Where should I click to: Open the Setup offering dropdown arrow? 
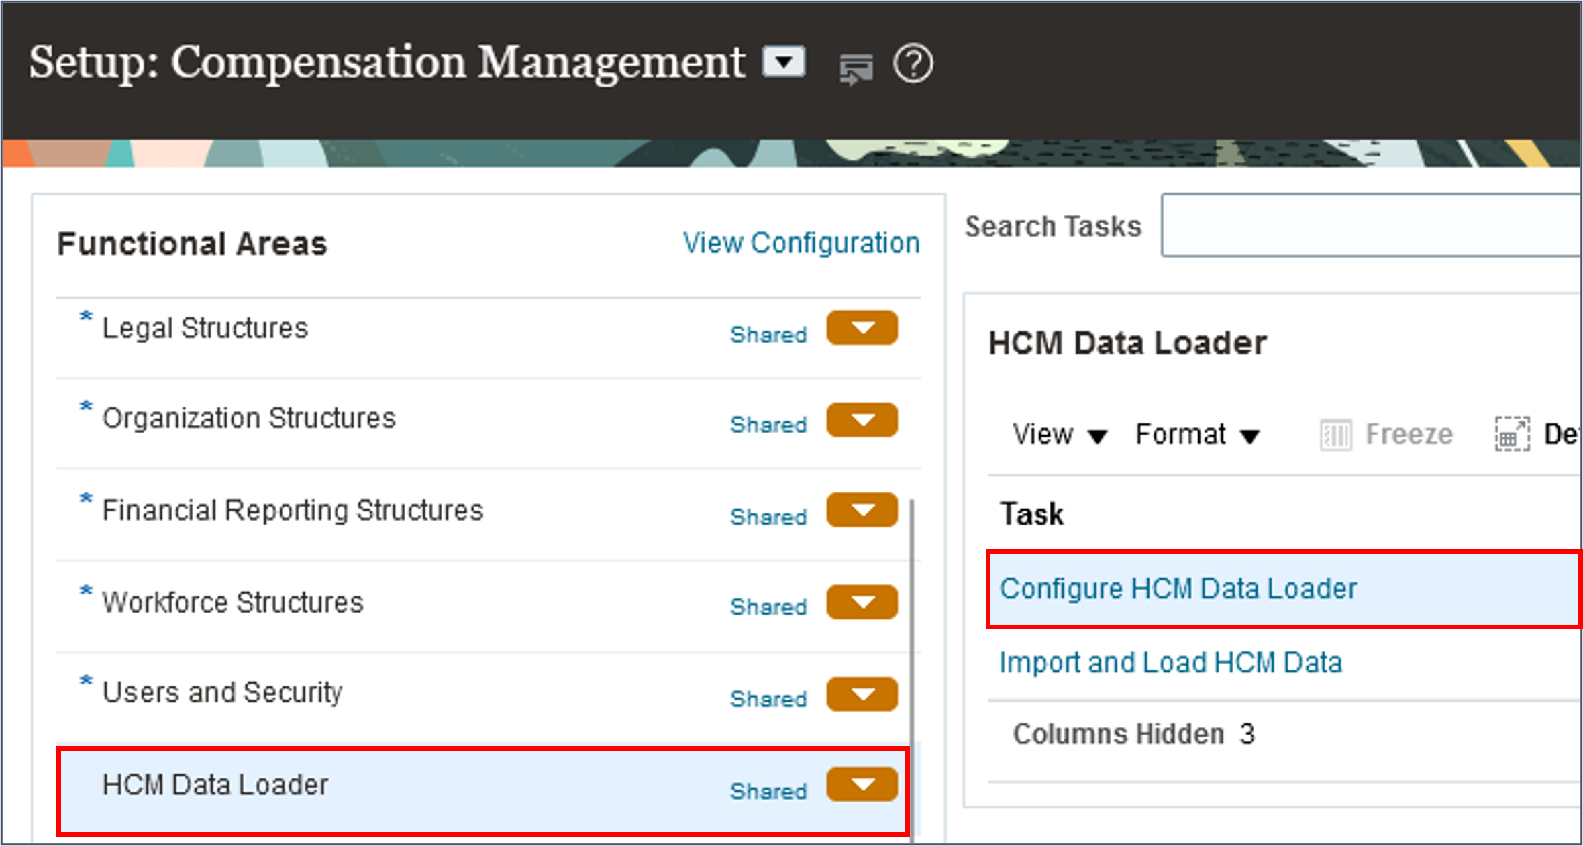(784, 62)
